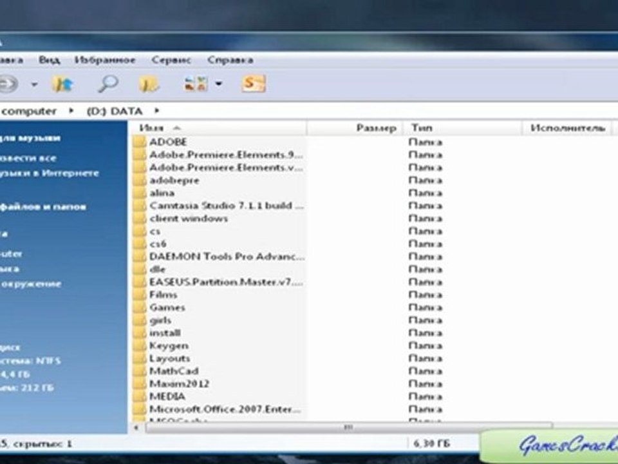Viewport: 618px width, 464px height.
Task: Select the girls folder icon
Action: pyautogui.click(x=140, y=320)
